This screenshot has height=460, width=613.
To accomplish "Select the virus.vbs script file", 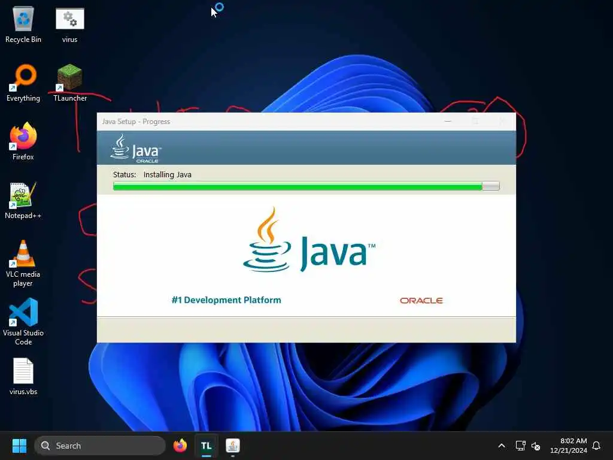I will click(x=23, y=376).
